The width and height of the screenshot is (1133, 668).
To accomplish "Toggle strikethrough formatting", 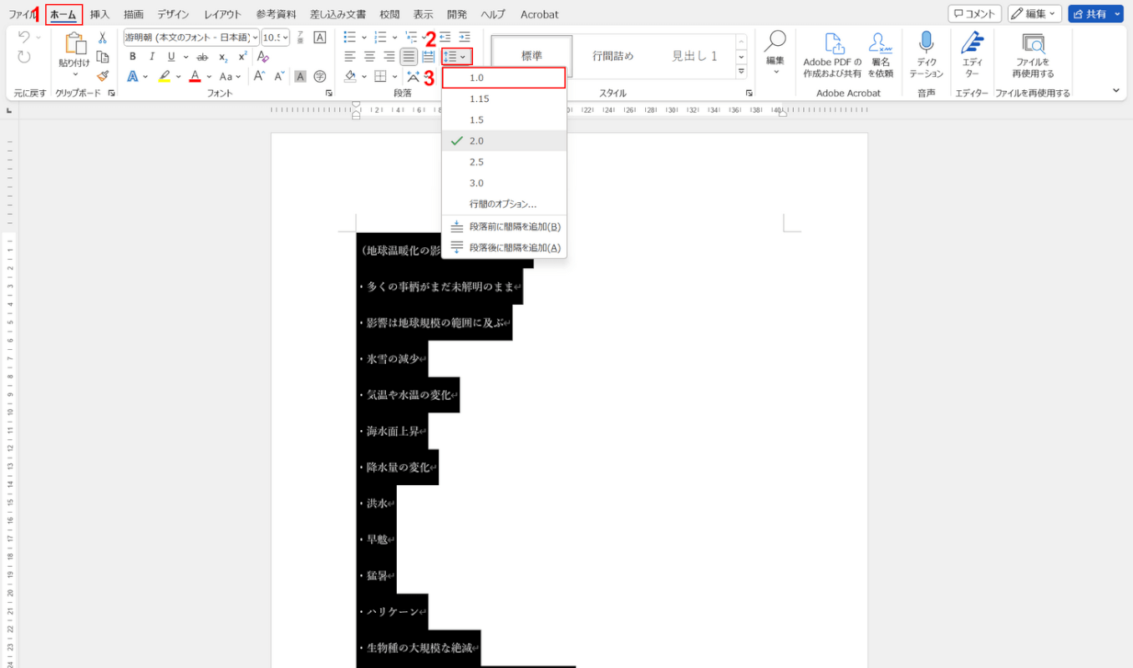I will [x=202, y=57].
